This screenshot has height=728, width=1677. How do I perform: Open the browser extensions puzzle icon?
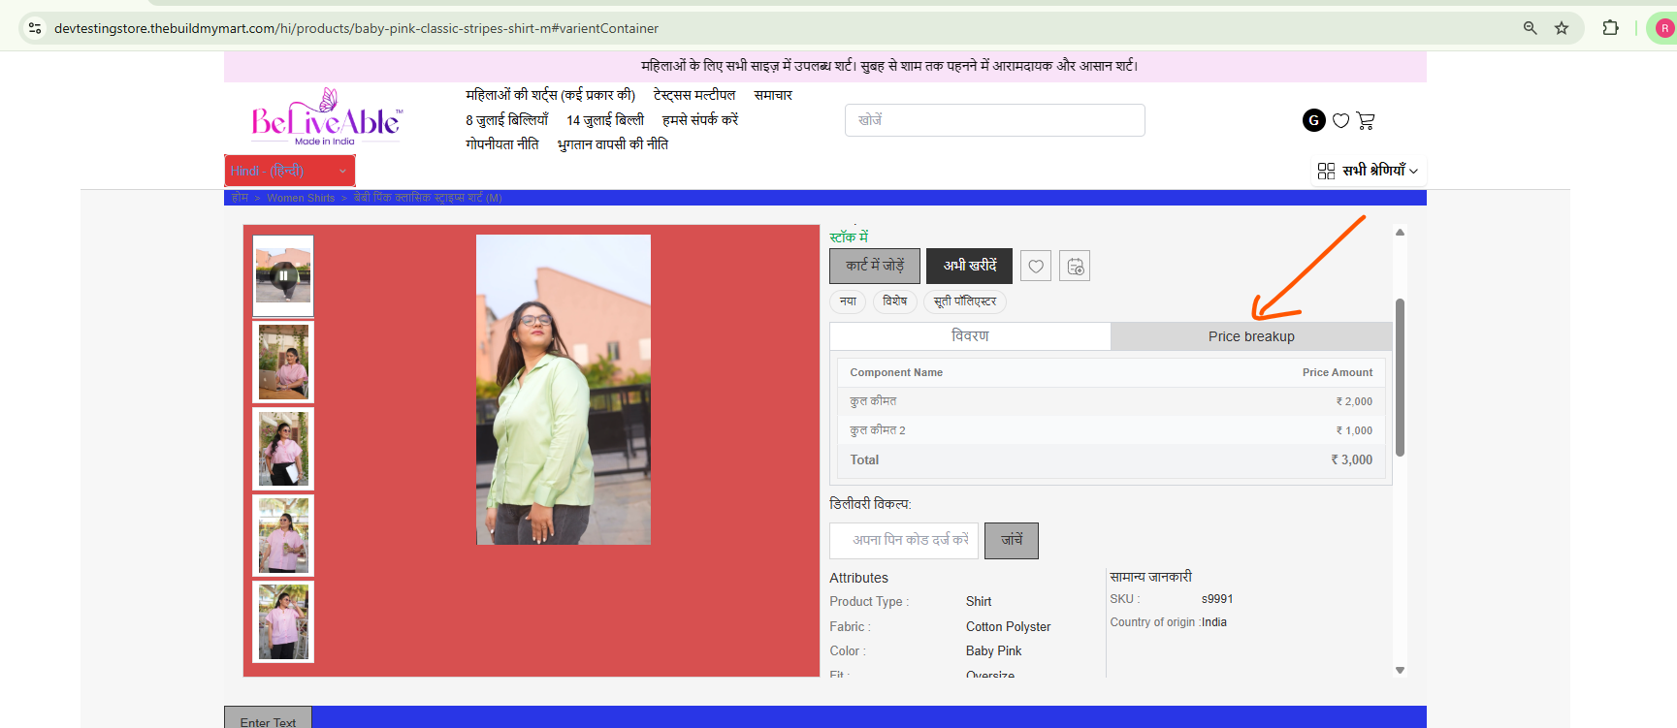tap(1611, 28)
